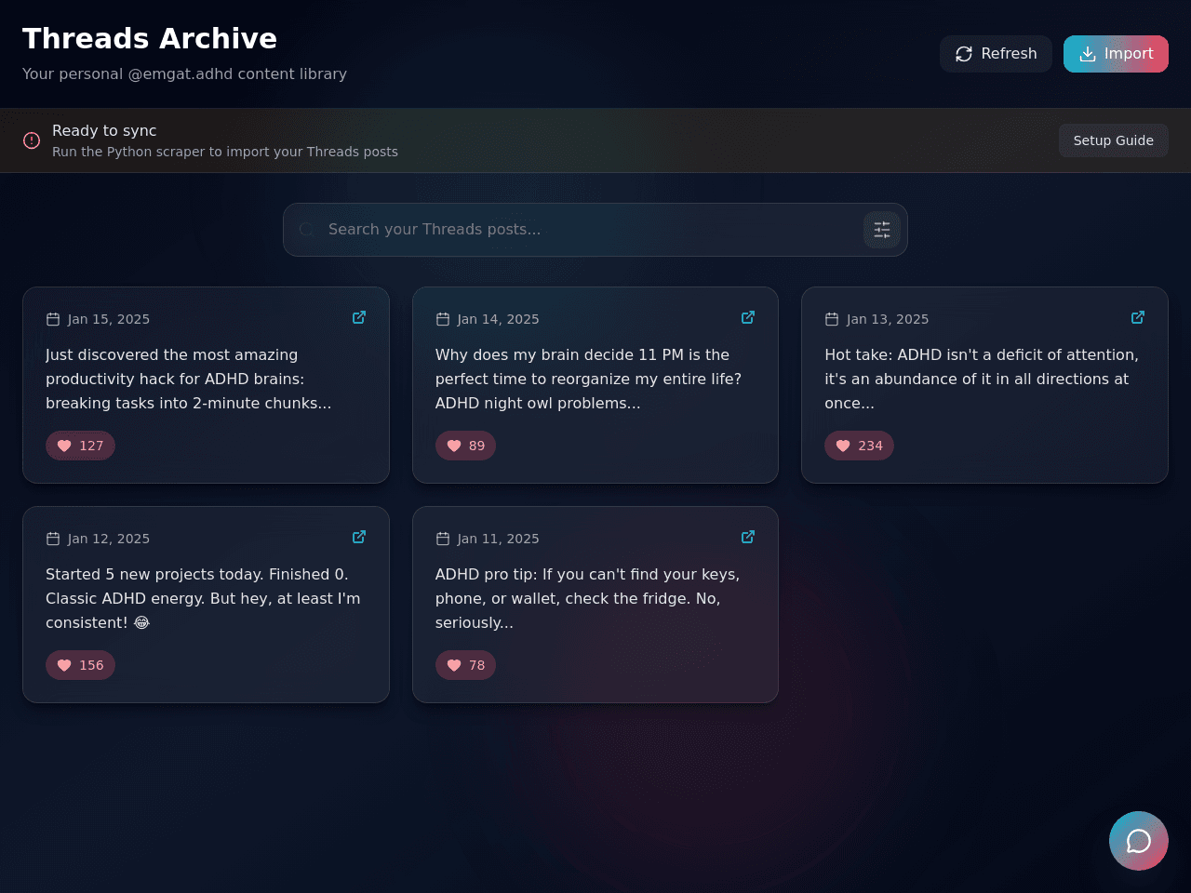Click the 89 likes heart badge
1191x893 pixels.
pos(465,446)
